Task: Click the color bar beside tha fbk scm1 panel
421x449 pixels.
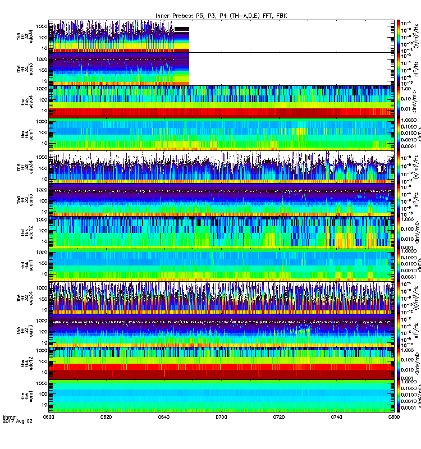Action: (x=399, y=134)
